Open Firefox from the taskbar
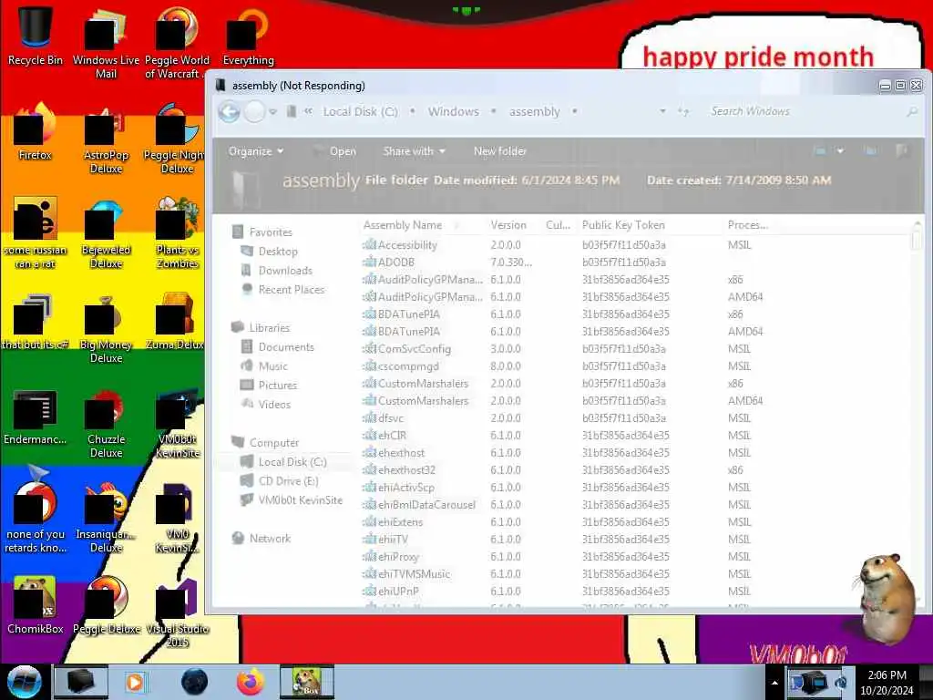 coord(250,682)
